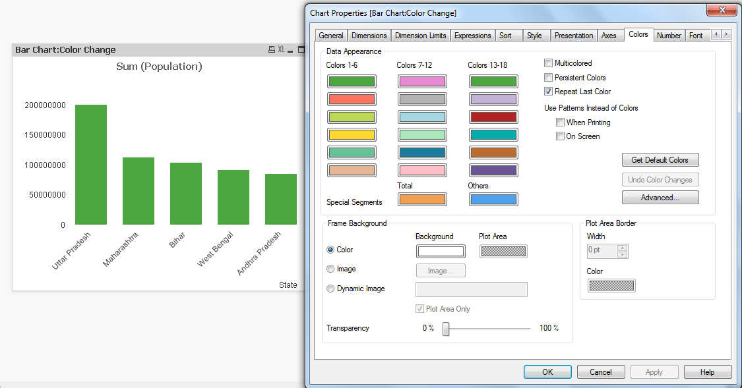Open the Font tab
The height and width of the screenshot is (388, 742).
[x=696, y=35]
